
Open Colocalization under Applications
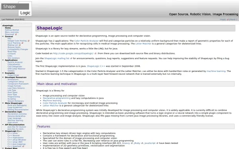(x=14, y=64)
